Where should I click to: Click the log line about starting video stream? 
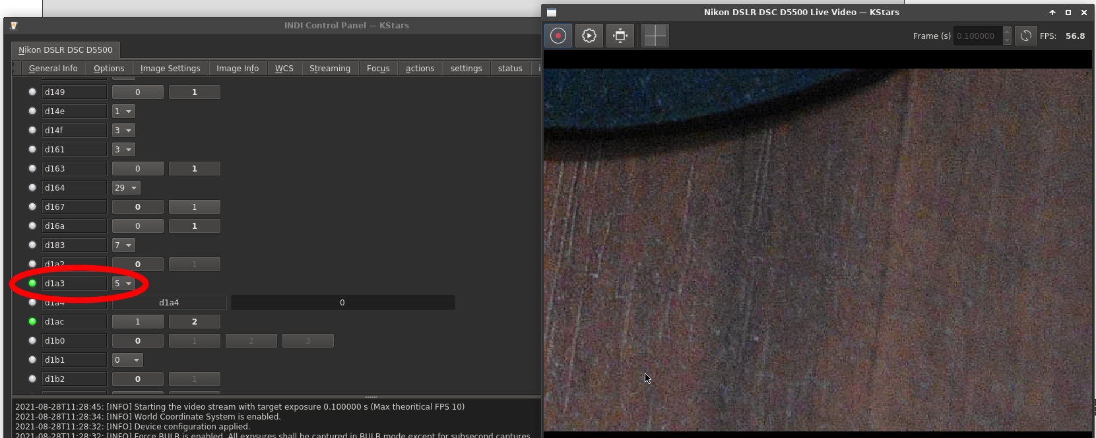point(240,407)
